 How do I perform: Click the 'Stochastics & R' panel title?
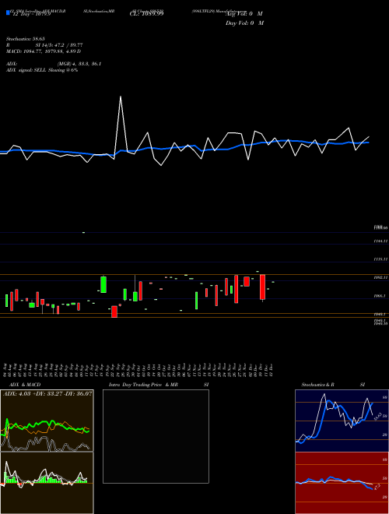point(317,385)
